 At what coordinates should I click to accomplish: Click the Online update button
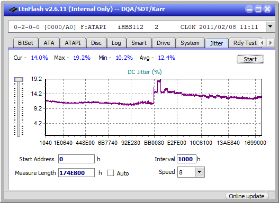click(247, 196)
